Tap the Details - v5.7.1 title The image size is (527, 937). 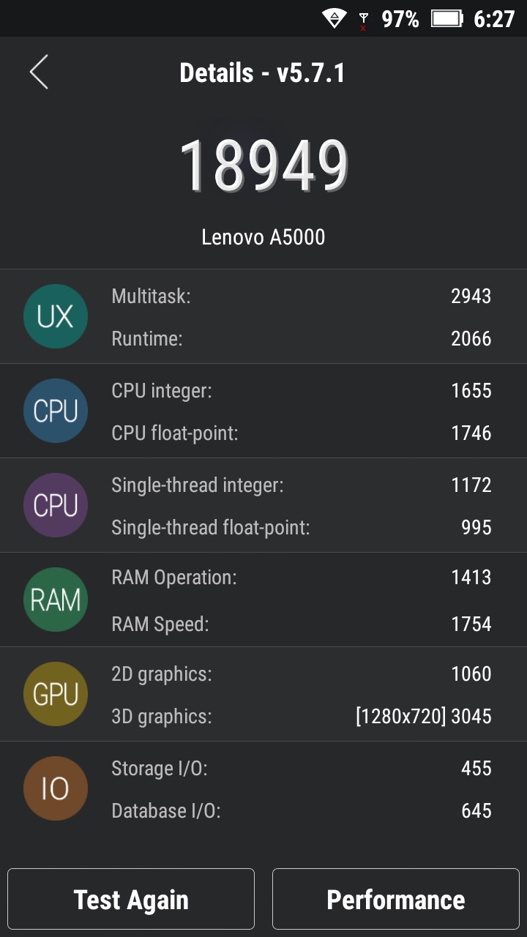click(x=263, y=73)
